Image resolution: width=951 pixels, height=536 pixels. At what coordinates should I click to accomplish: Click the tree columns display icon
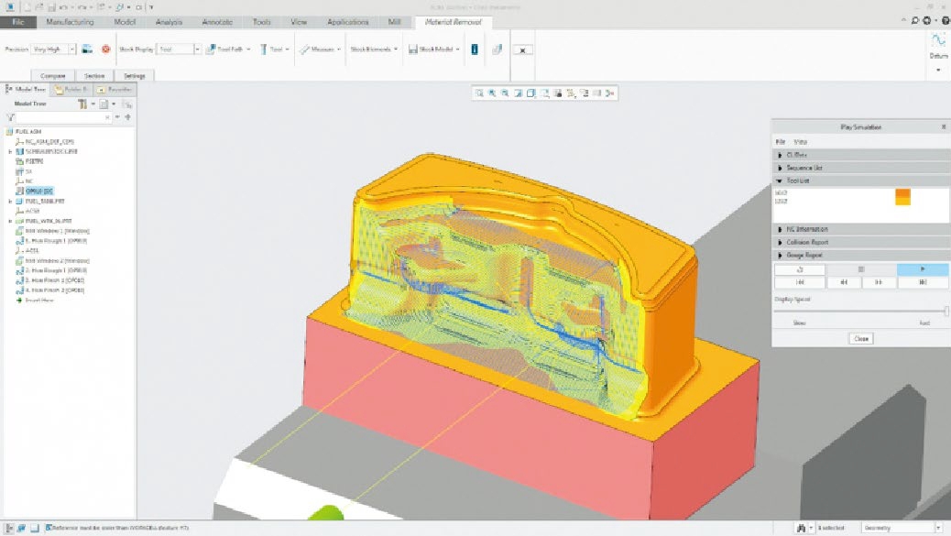(104, 104)
